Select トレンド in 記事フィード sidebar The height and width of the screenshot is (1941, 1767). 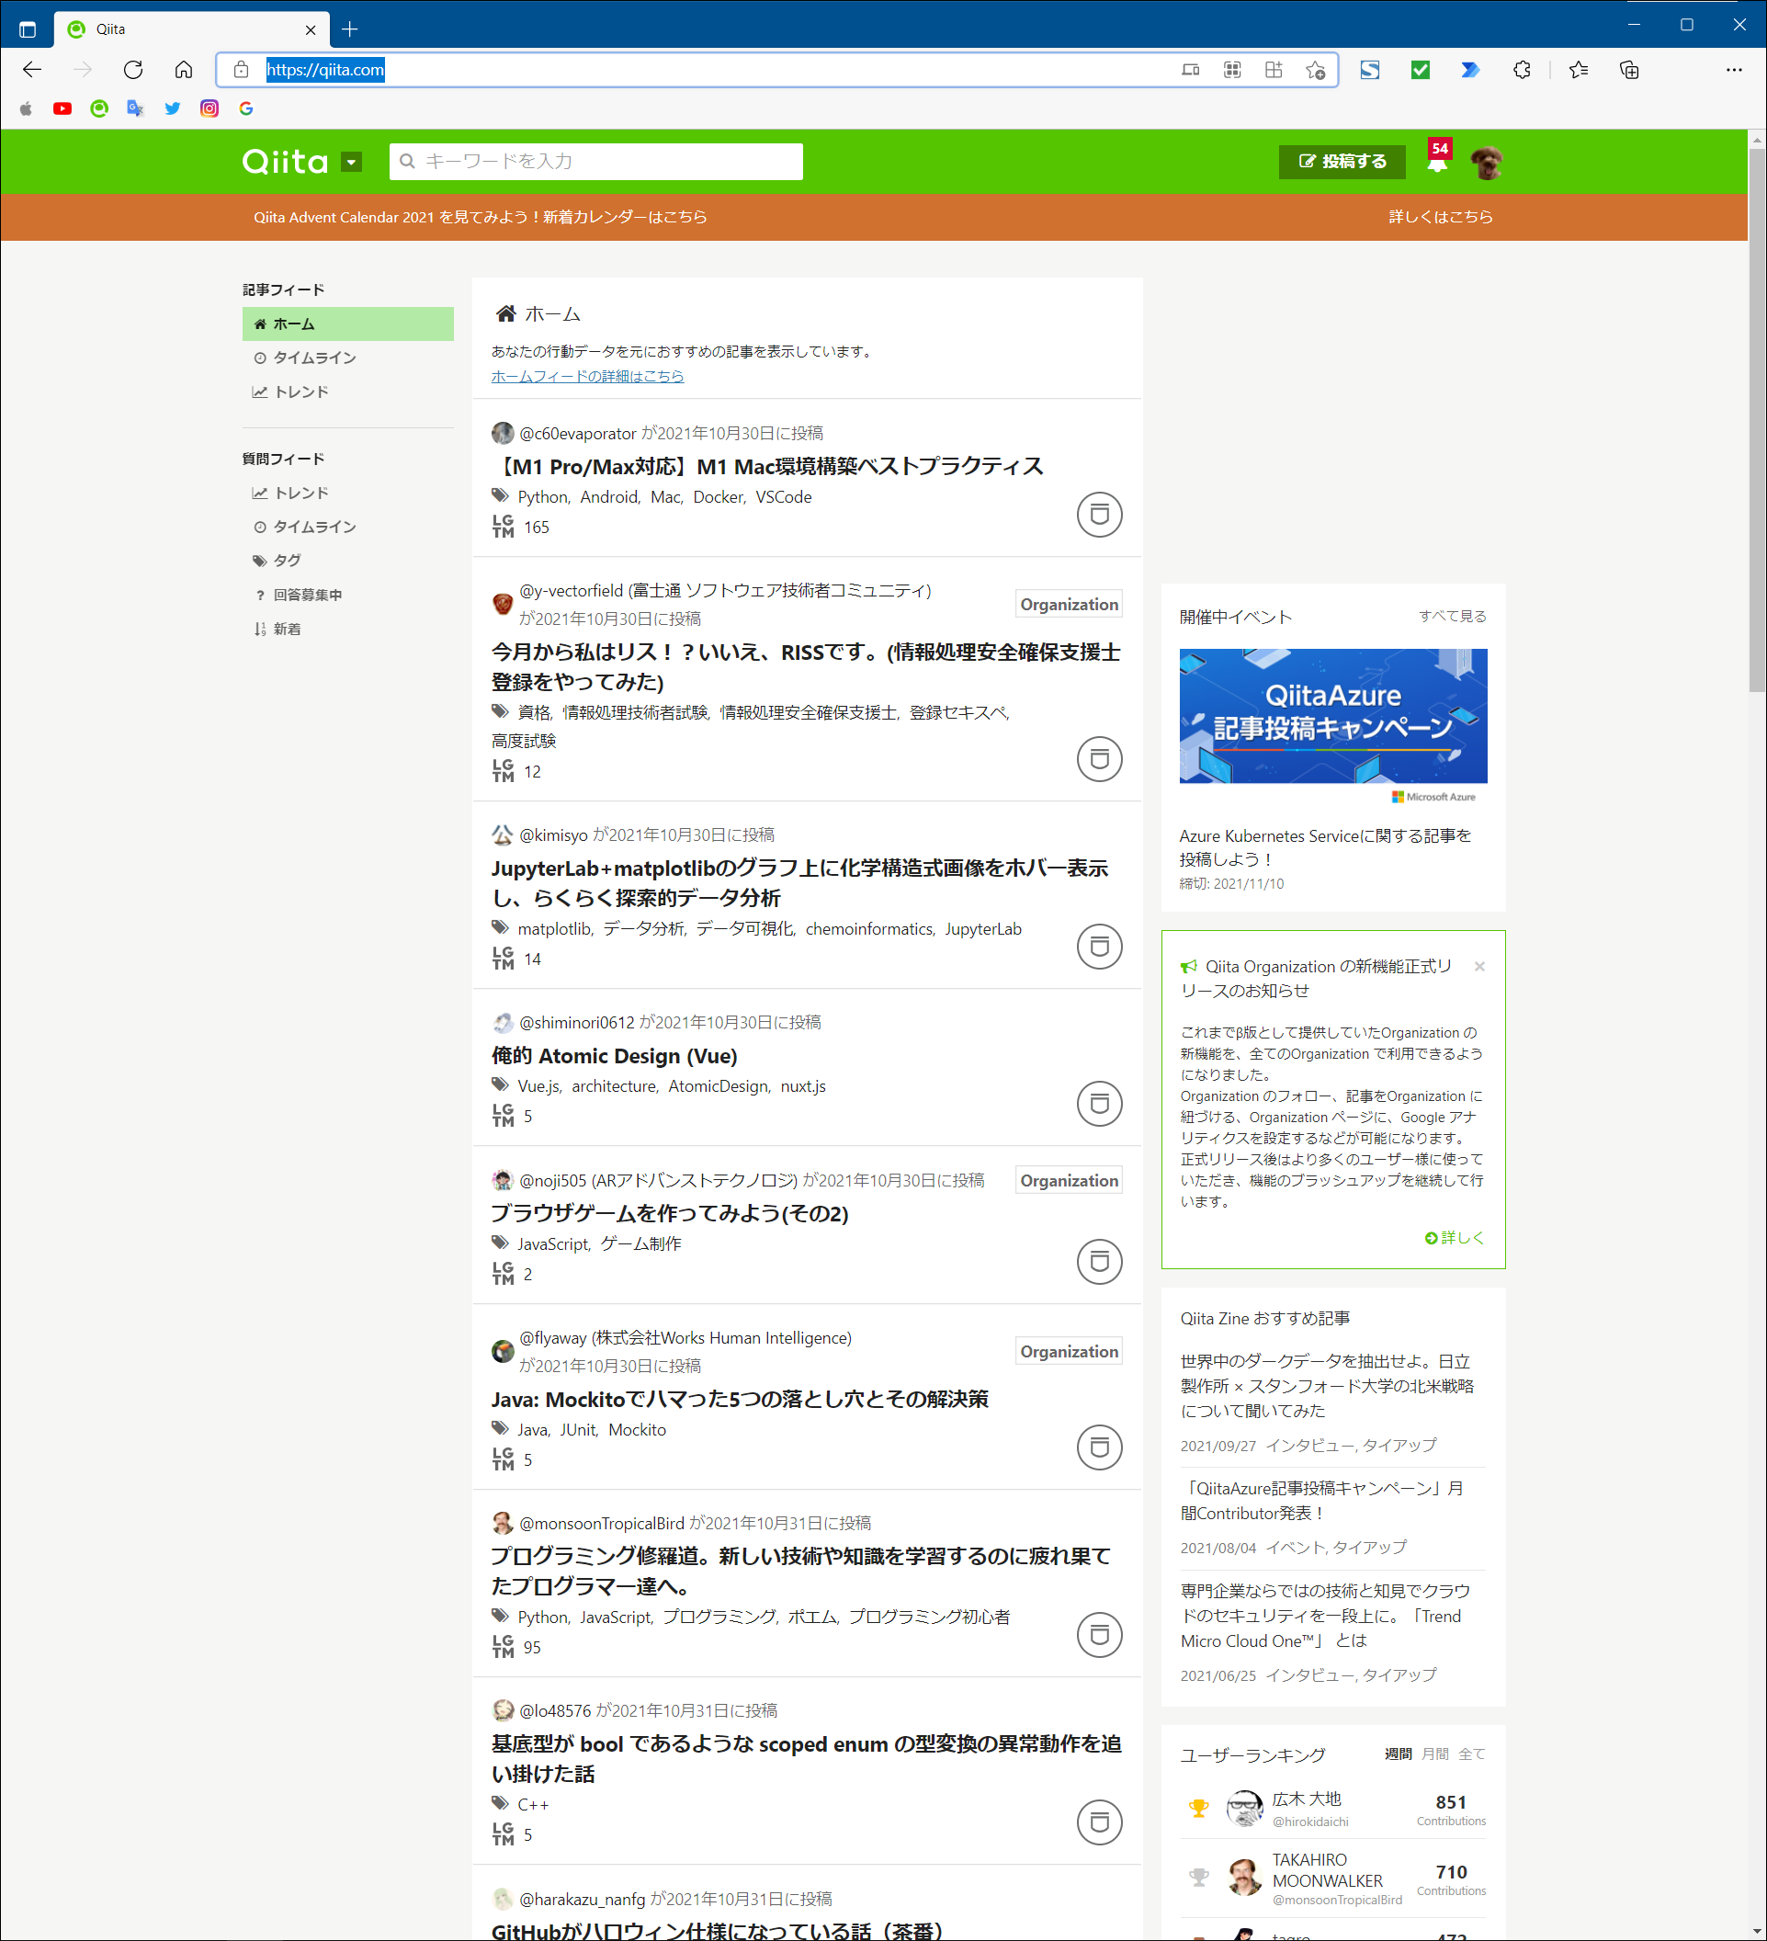[x=301, y=392]
